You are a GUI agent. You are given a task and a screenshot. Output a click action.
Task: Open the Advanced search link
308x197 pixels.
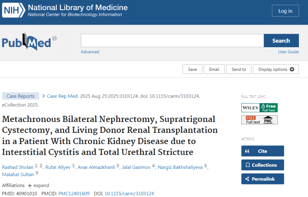[x=90, y=52]
